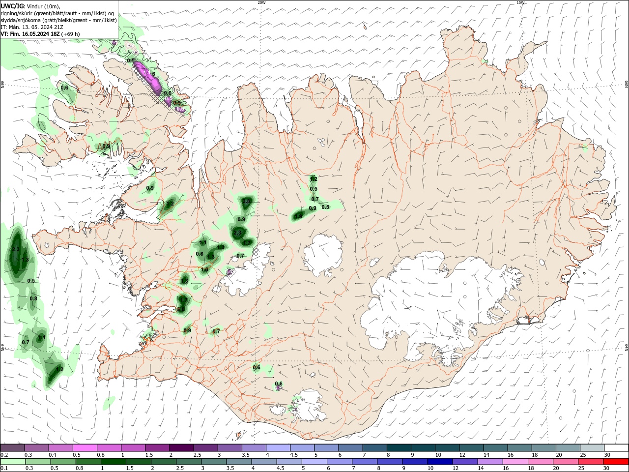629x472 pixels.
Task: Pick upper legend swatch between 10 and 12
Action: (x=446, y=447)
